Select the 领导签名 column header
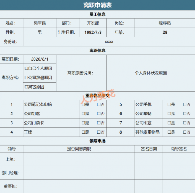The height and width of the screenshot is (193, 195). [x=179, y=149]
